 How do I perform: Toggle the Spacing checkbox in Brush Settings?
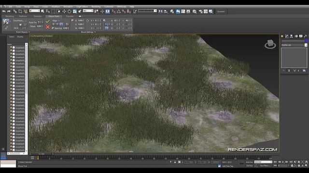(53, 28)
